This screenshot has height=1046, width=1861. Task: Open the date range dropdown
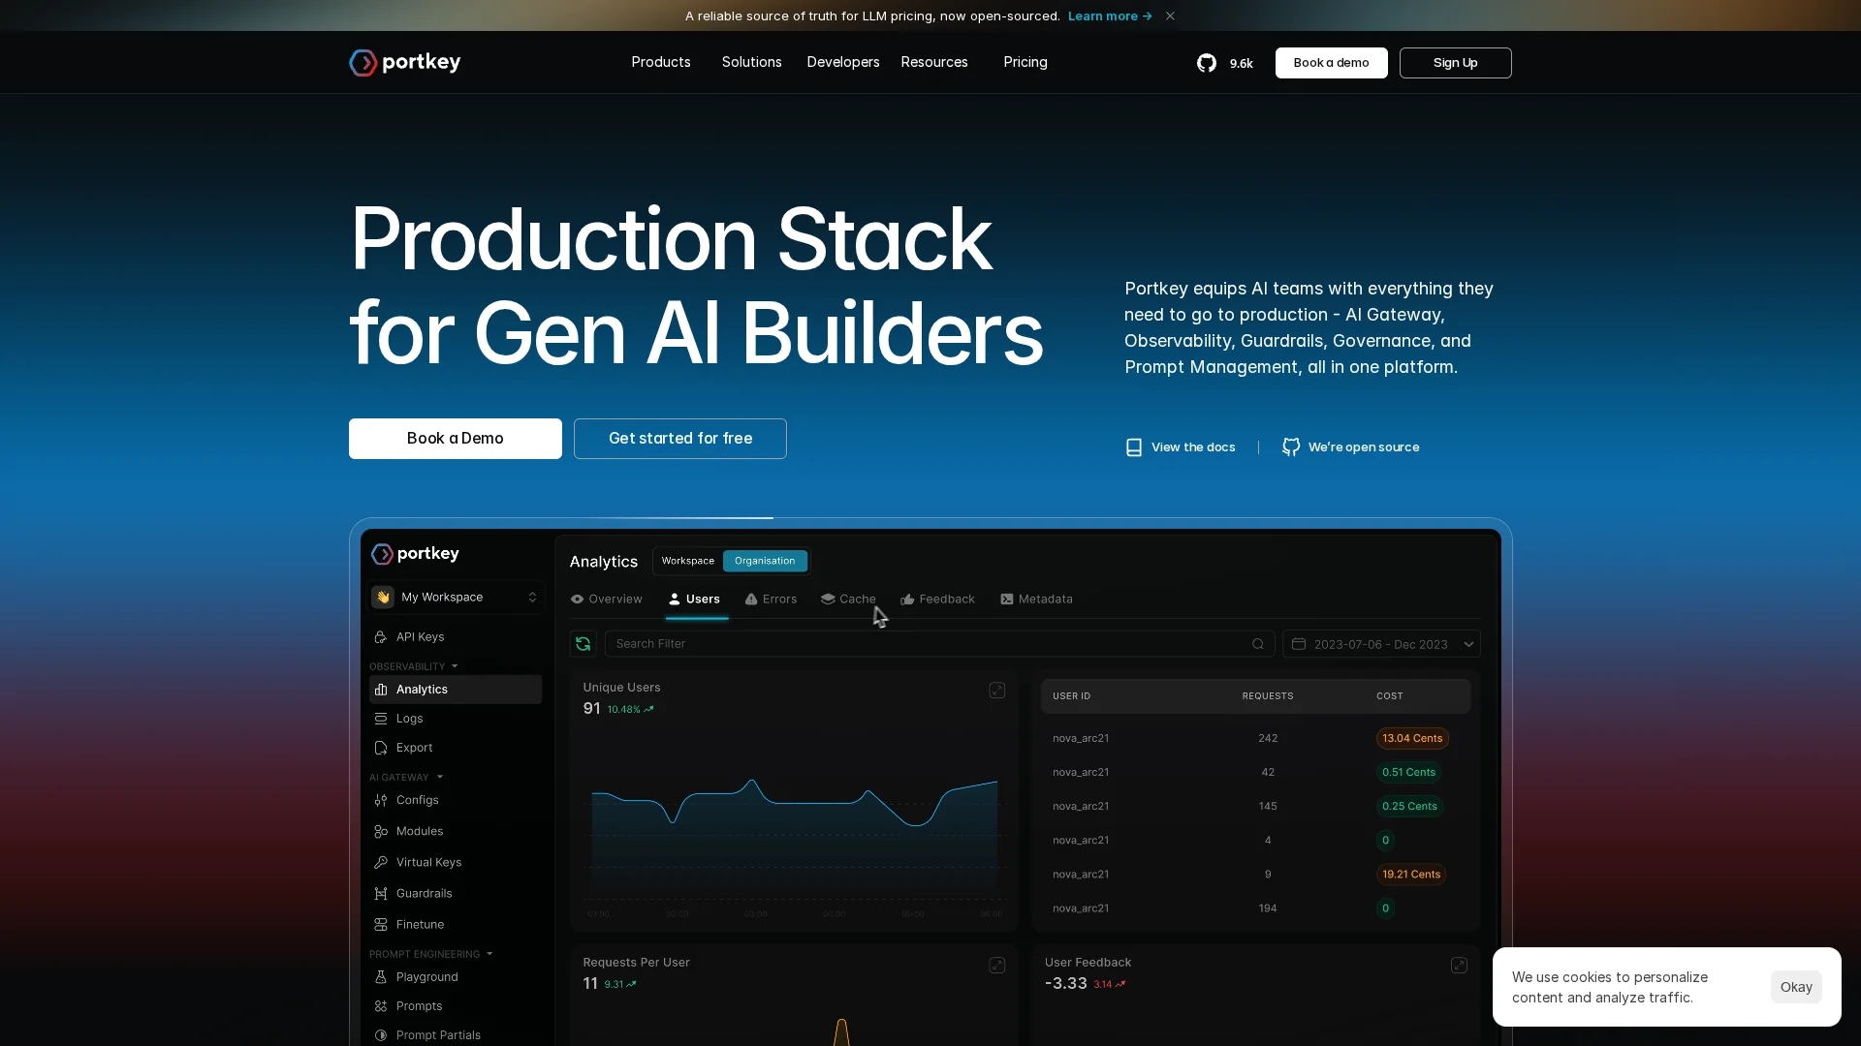1381,644
